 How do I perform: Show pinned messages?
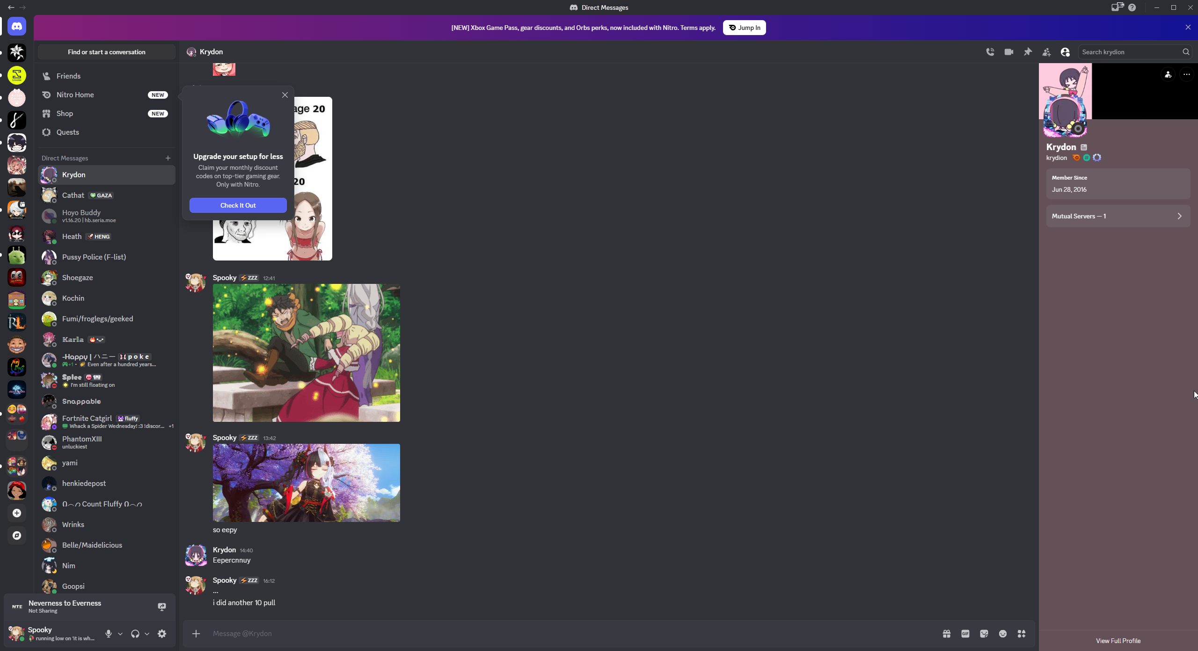tap(1028, 52)
